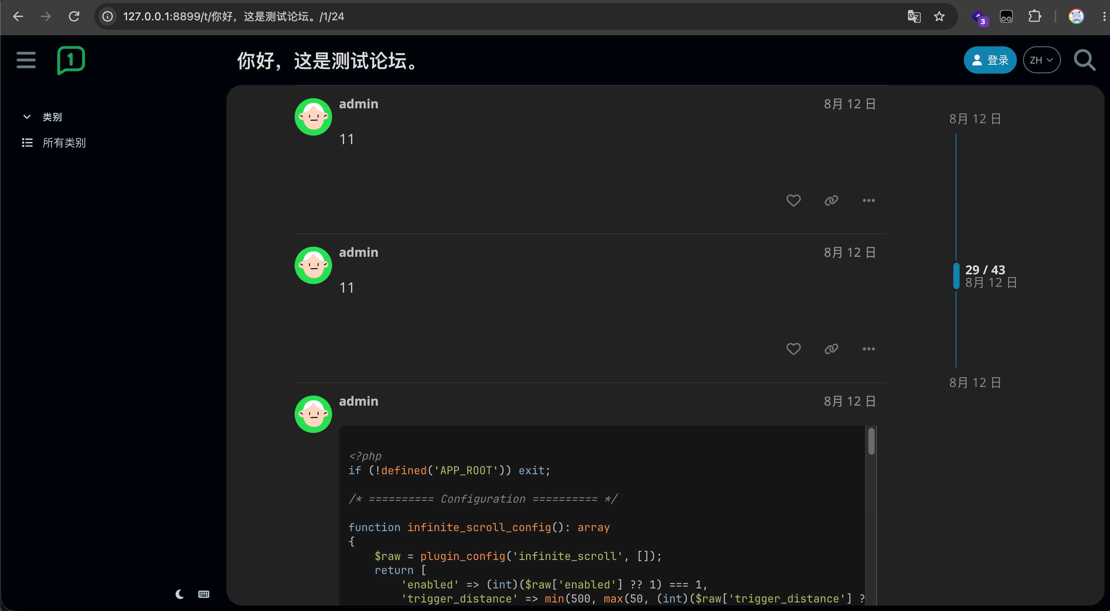Copy link of first '11' post
The height and width of the screenshot is (611, 1110).
tap(831, 200)
